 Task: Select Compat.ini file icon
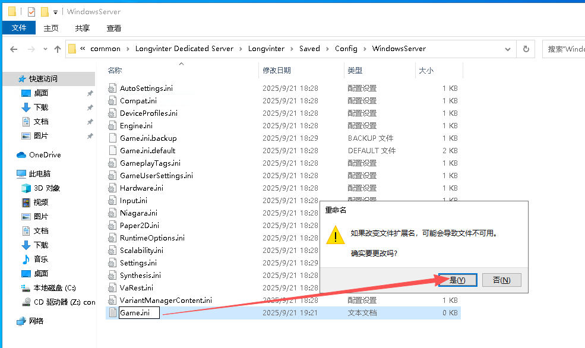click(112, 101)
